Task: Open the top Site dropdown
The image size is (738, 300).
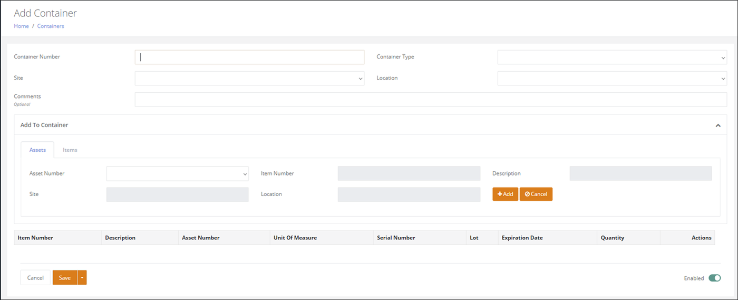Action: 249,78
